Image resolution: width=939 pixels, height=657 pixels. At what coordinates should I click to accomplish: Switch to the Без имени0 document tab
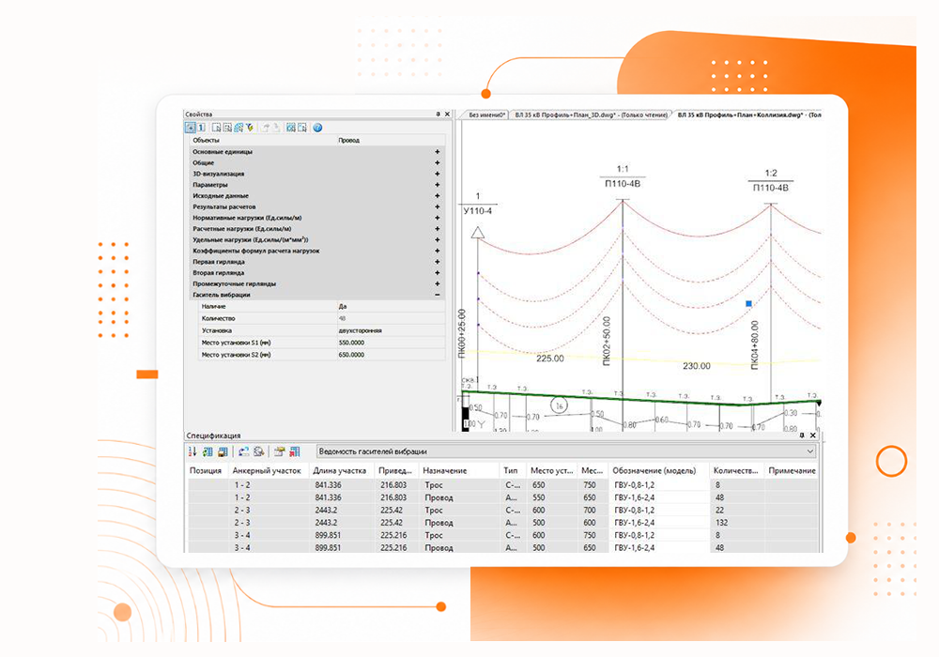[485, 115]
